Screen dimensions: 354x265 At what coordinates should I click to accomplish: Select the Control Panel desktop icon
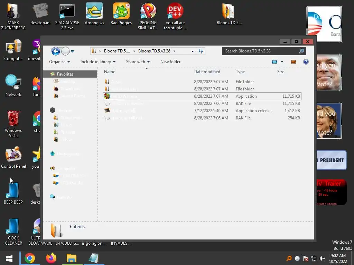pyautogui.click(x=13, y=158)
